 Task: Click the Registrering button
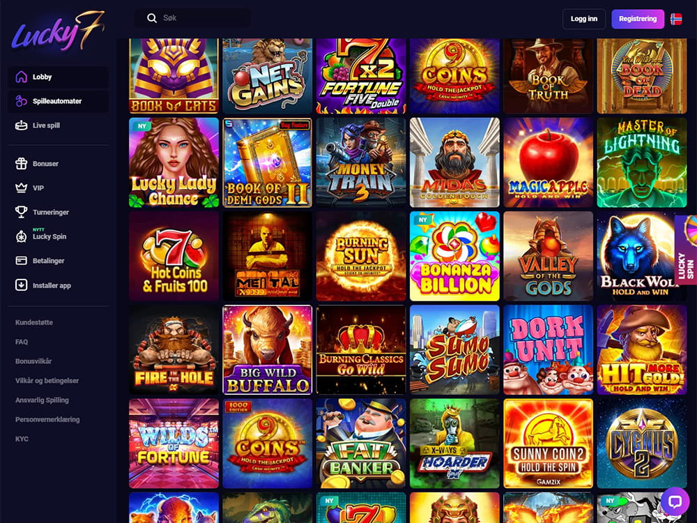point(638,19)
